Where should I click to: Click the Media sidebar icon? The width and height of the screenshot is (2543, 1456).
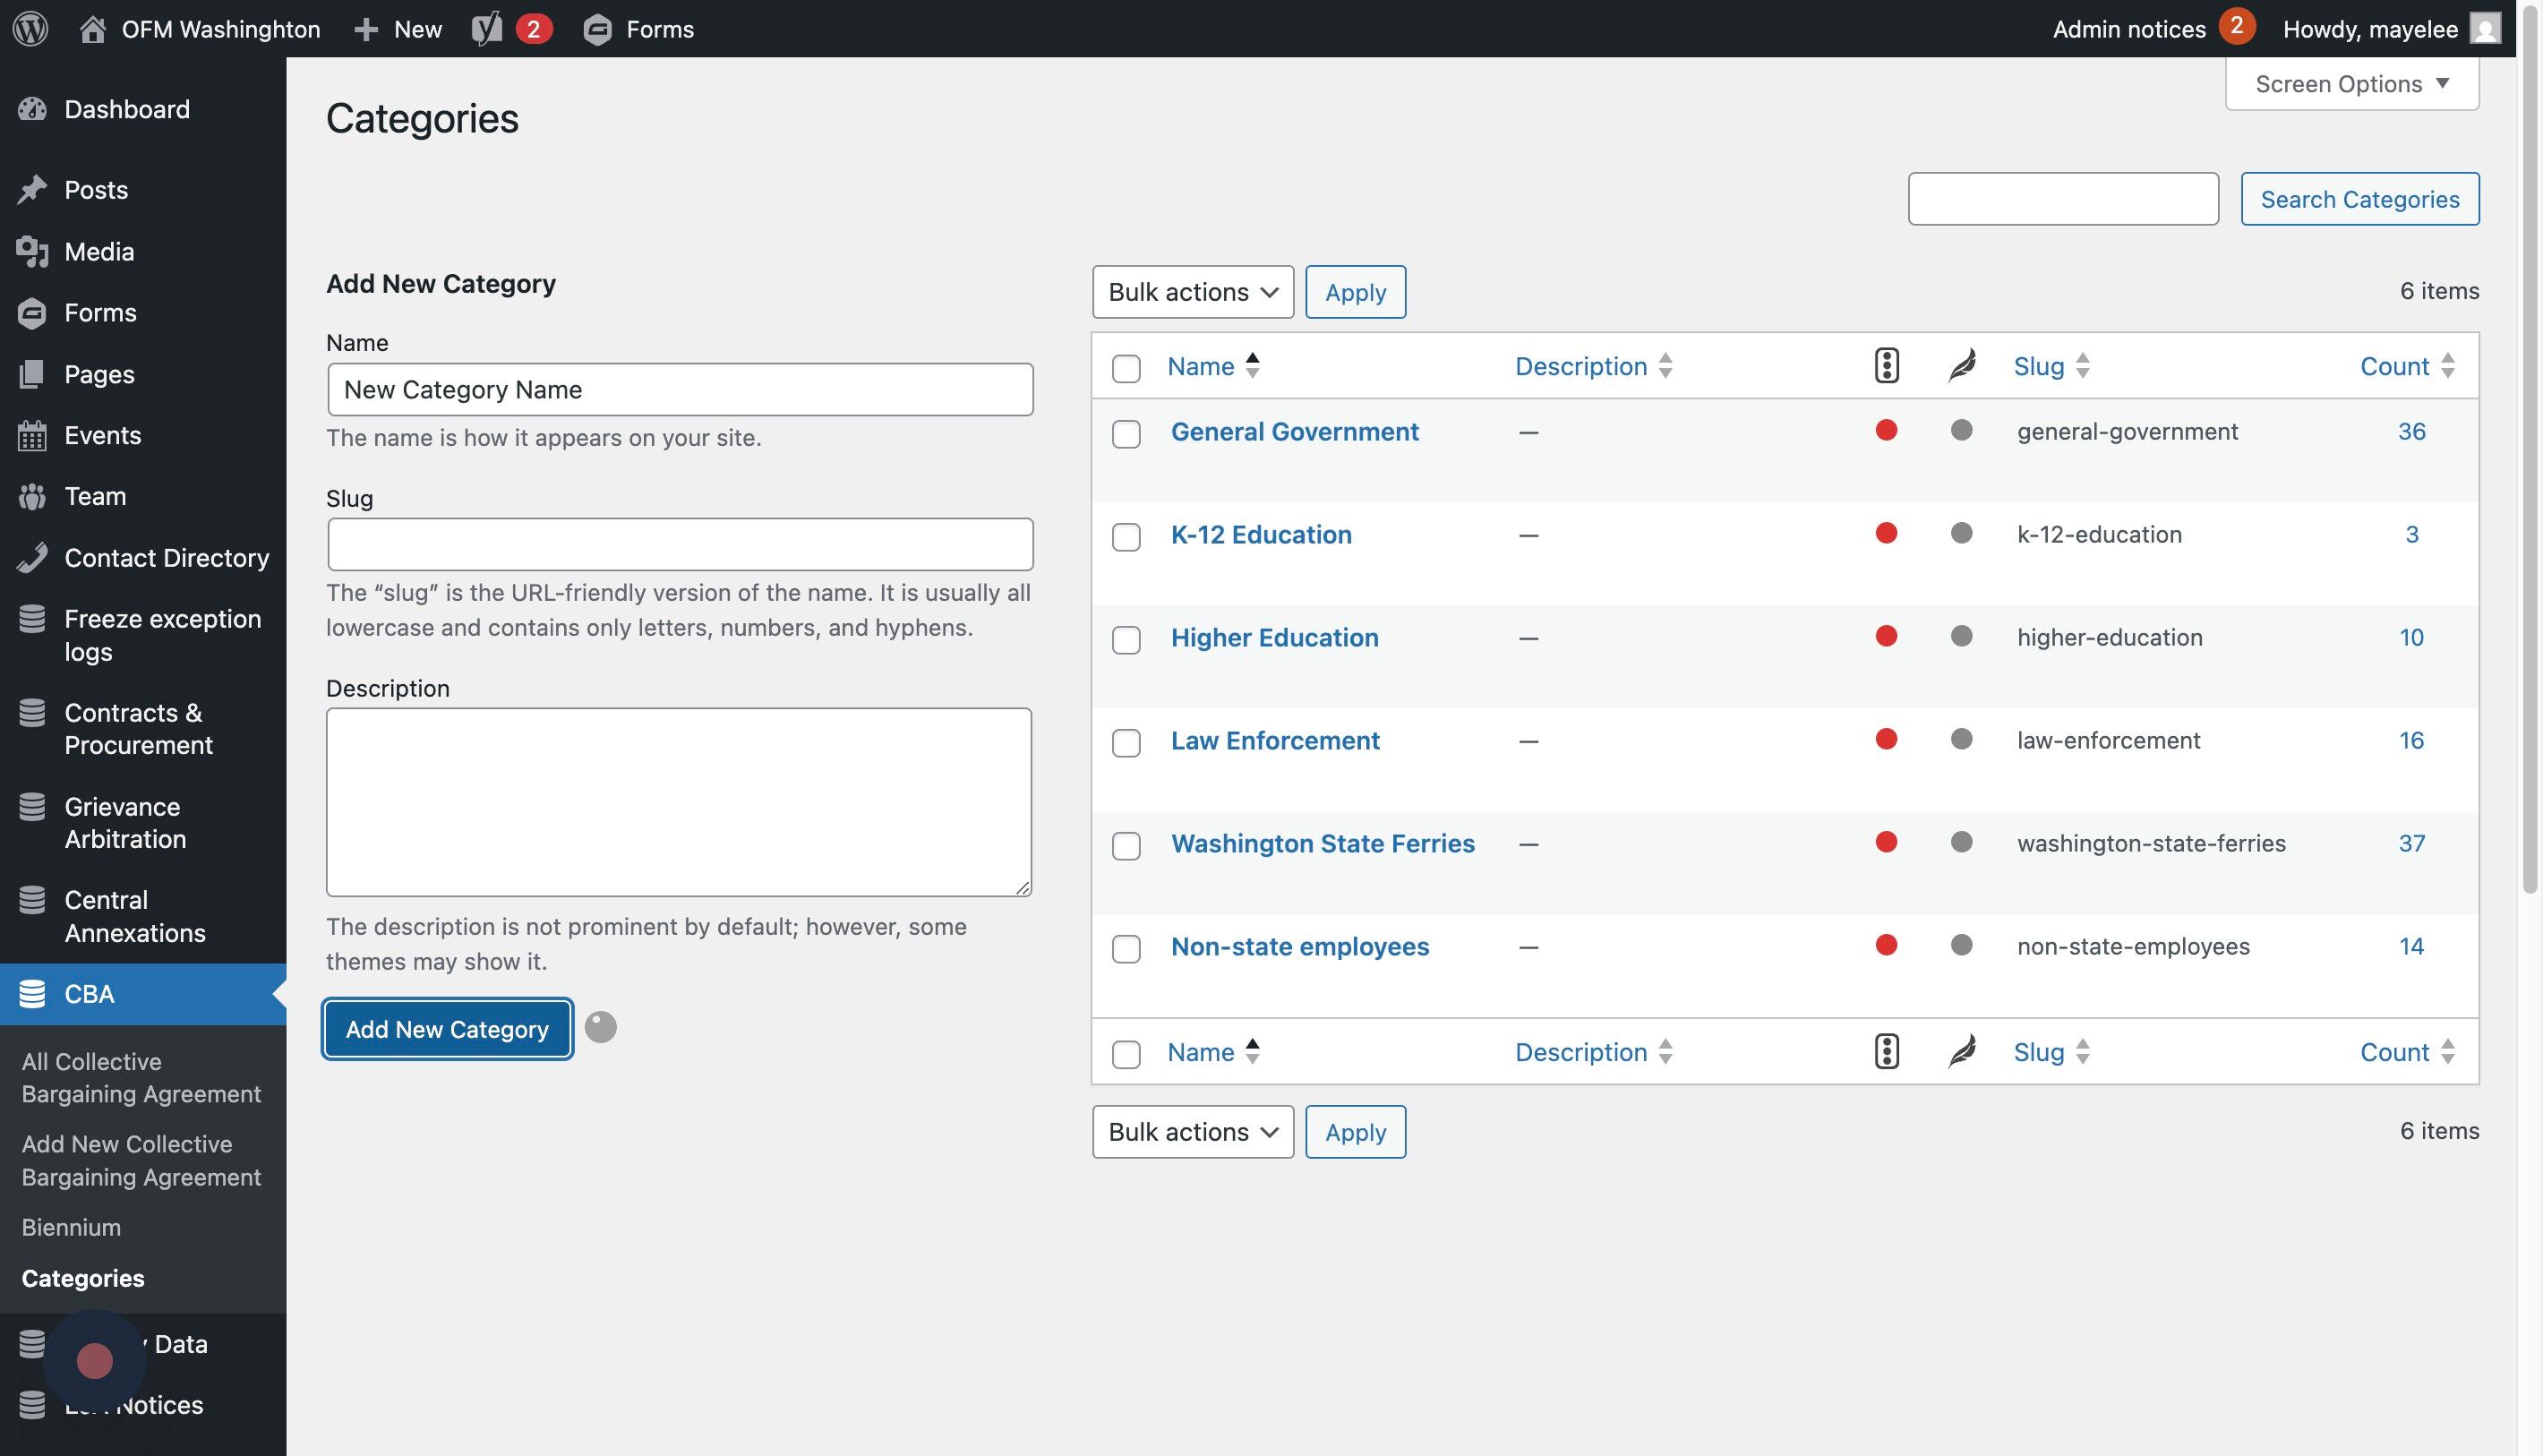pos(32,252)
